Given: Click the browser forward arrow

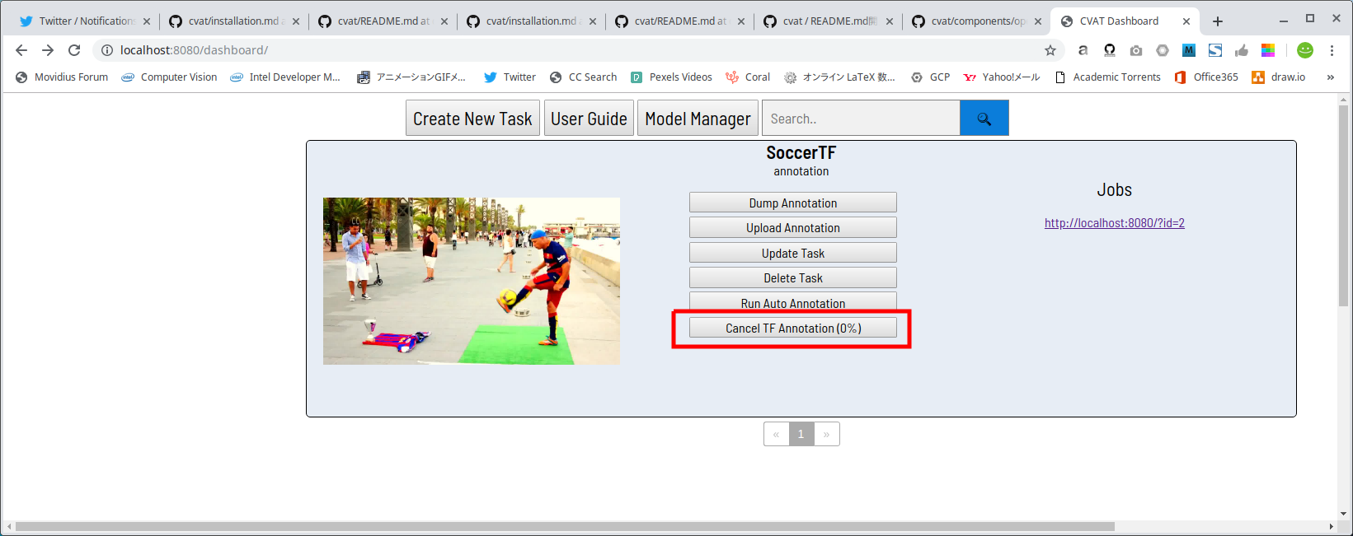Looking at the screenshot, I should click(48, 50).
